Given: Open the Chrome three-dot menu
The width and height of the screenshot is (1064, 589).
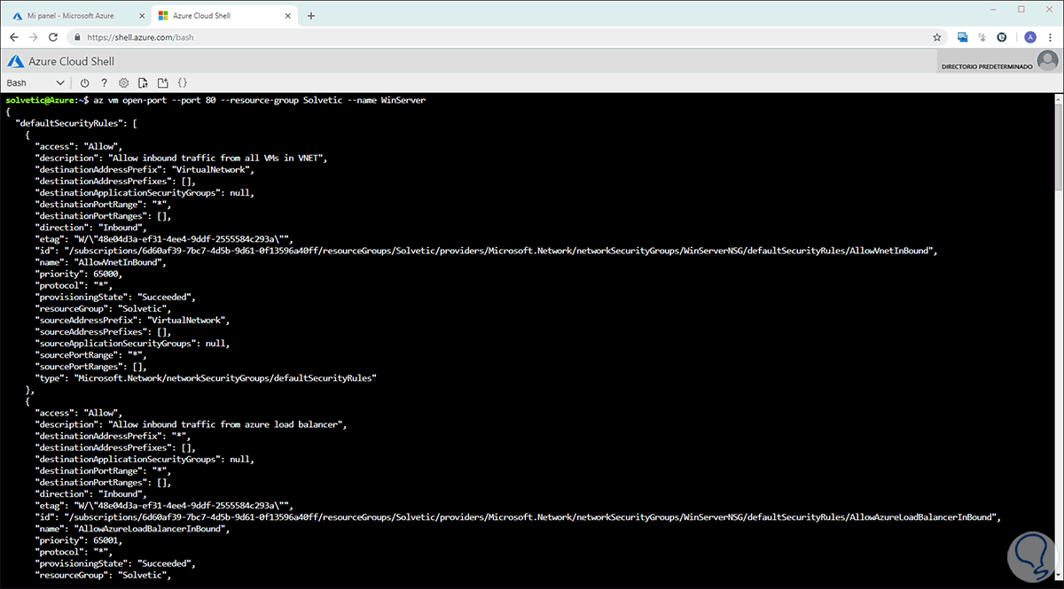Looking at the screenshot, I should point(1050,37).
